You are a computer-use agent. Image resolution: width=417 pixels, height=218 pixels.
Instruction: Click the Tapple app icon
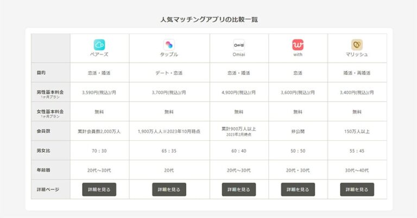169,45
